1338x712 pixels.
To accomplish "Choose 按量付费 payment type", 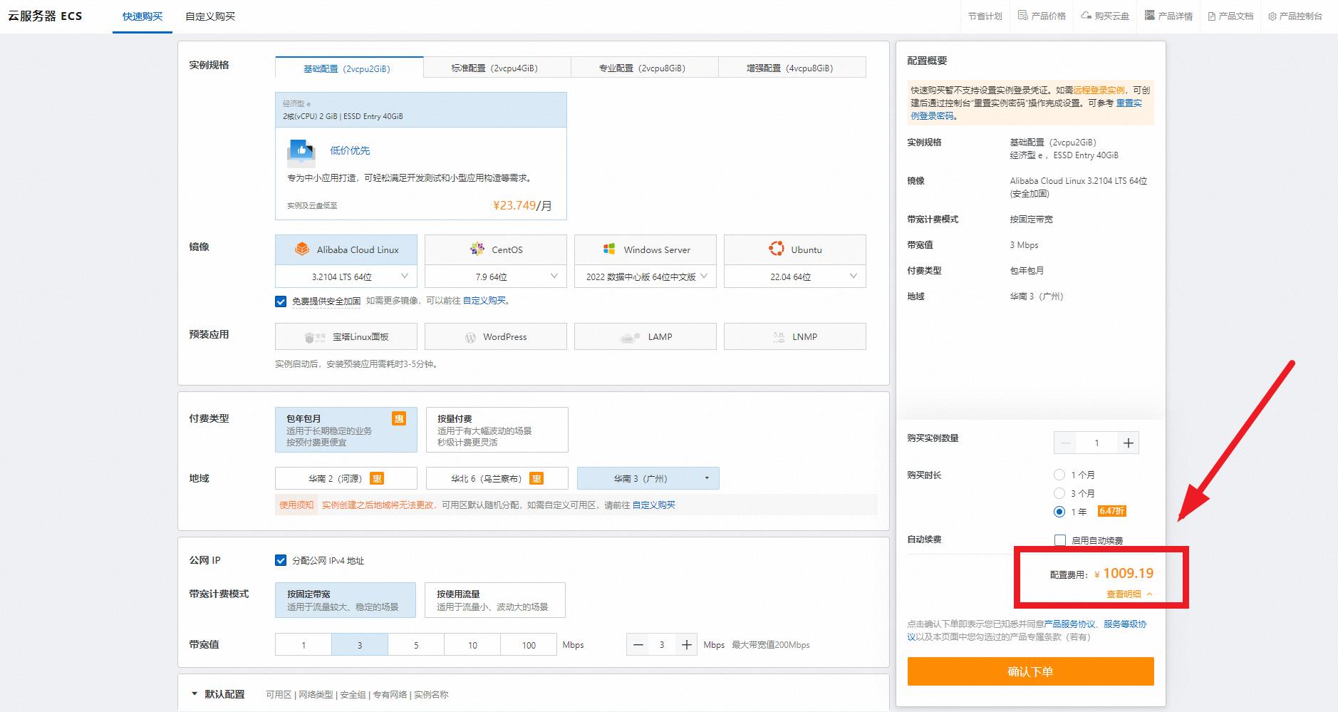I will click(497, 430).
